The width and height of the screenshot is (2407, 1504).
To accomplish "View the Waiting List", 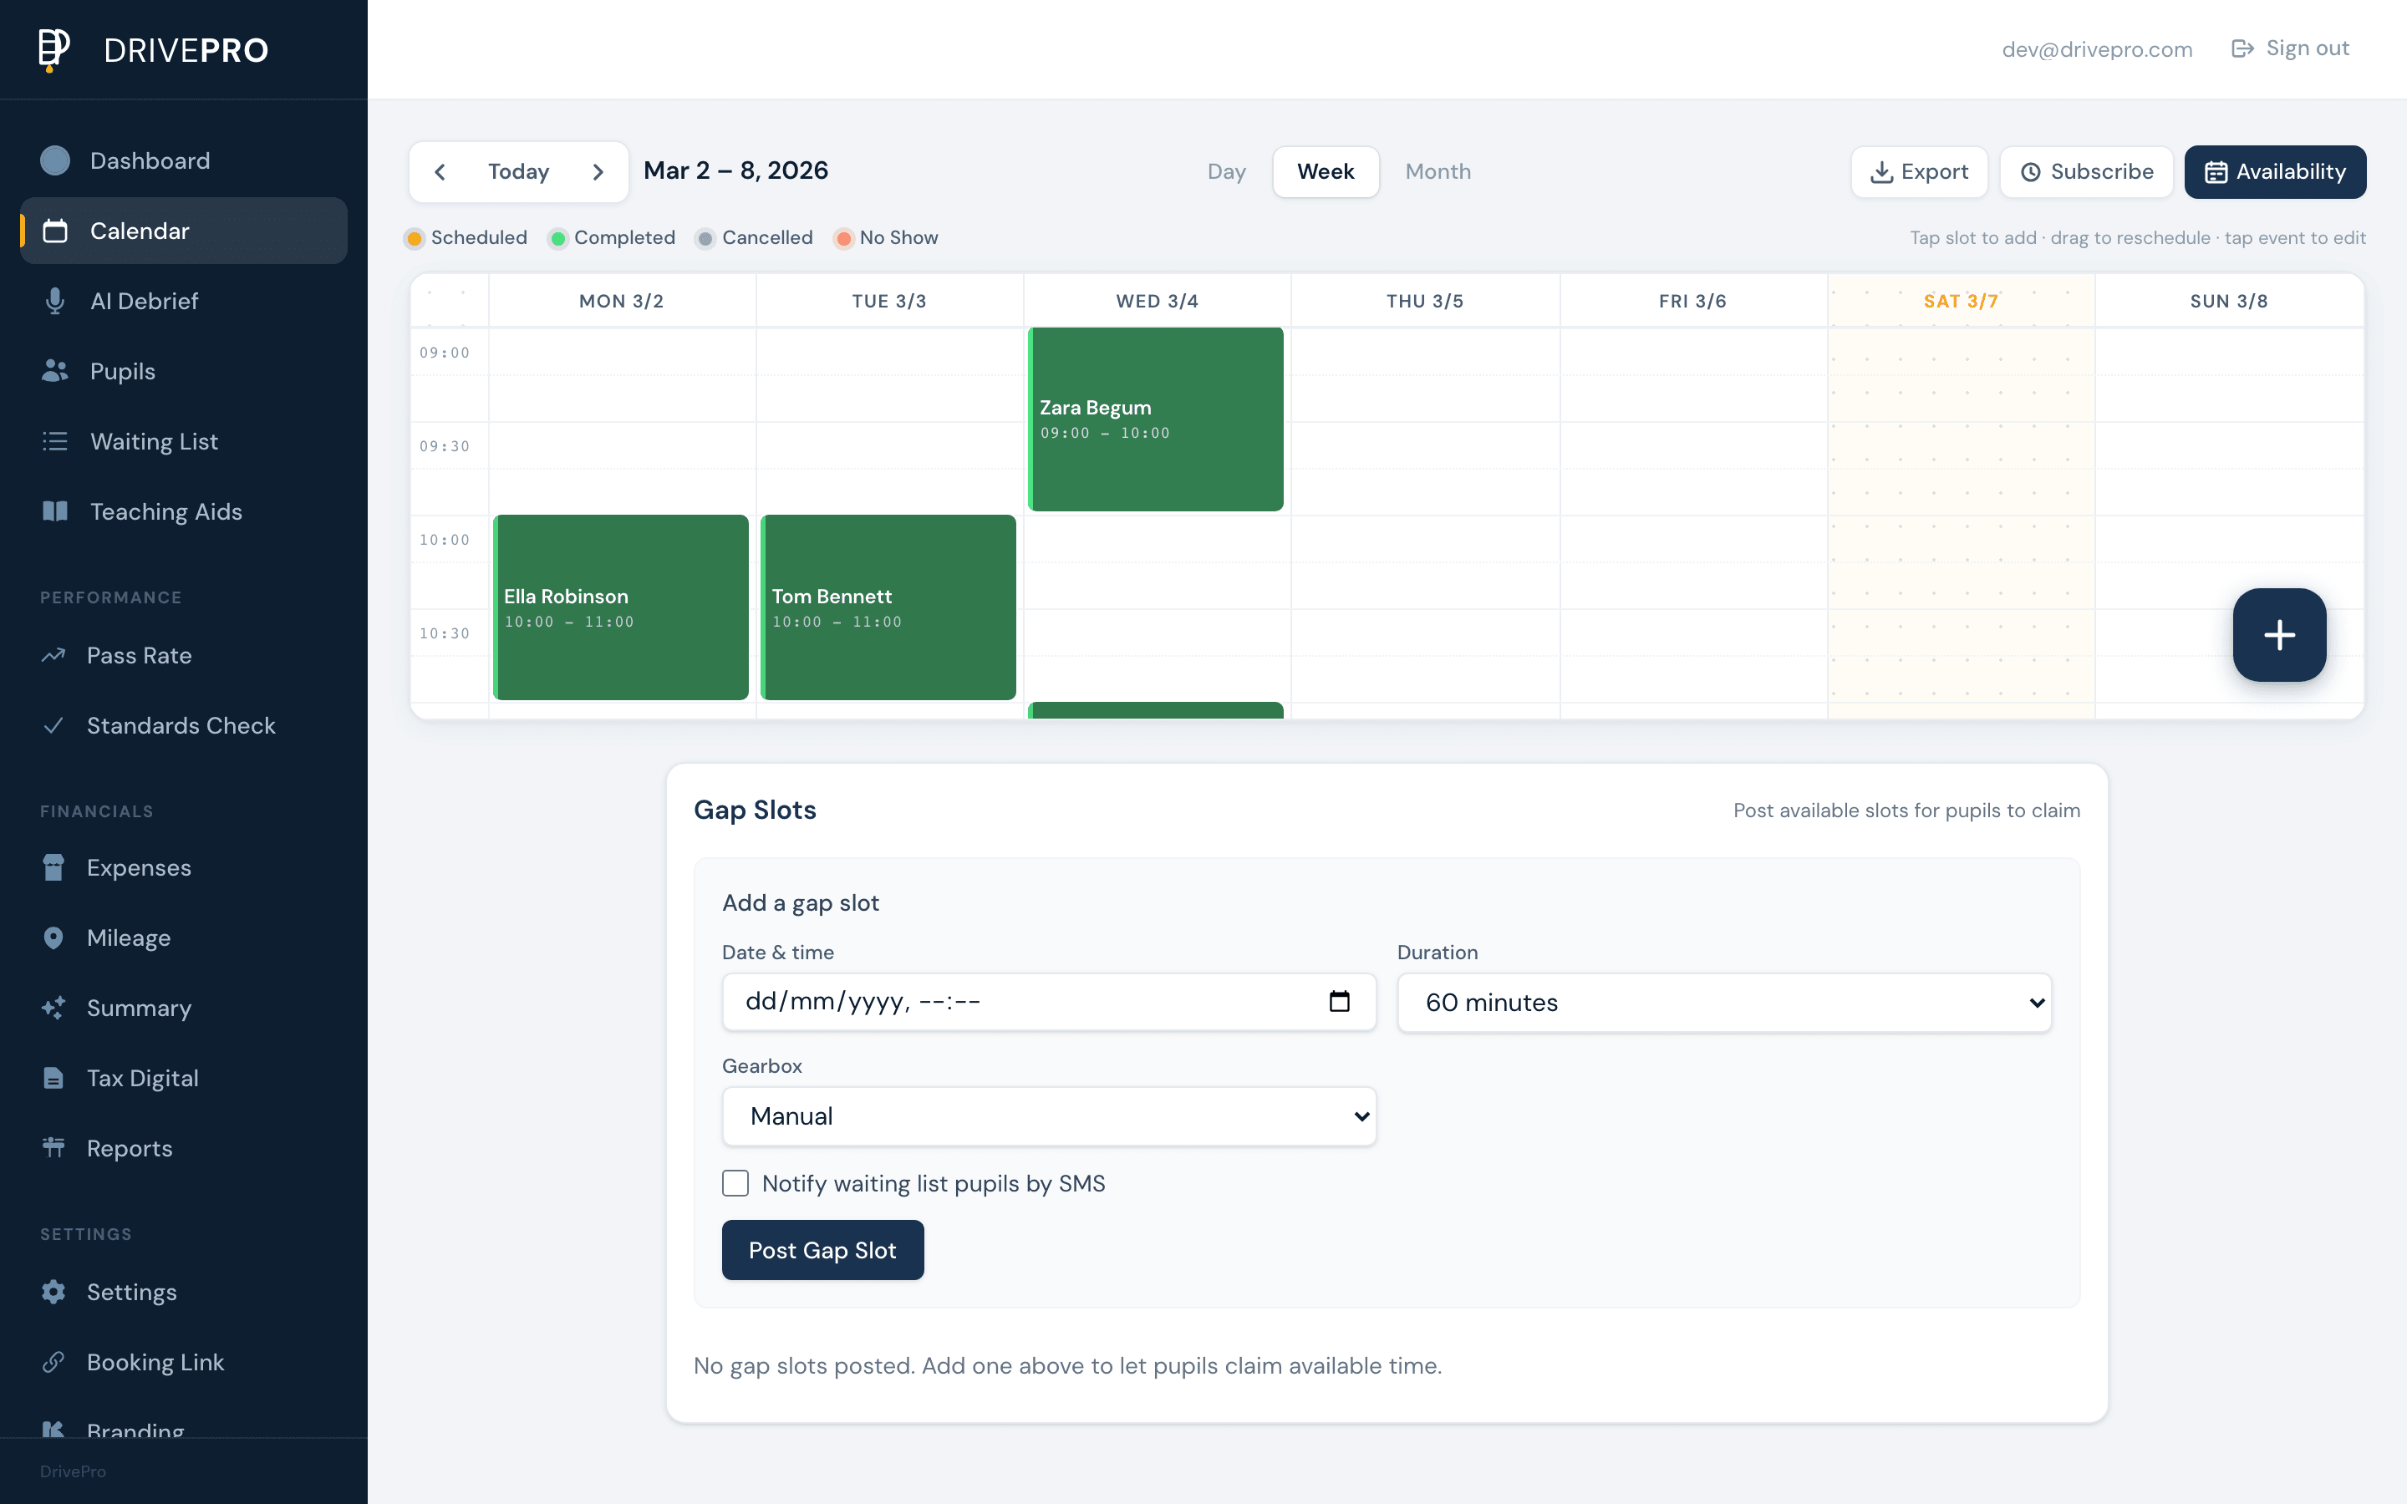I will point(153,440).
